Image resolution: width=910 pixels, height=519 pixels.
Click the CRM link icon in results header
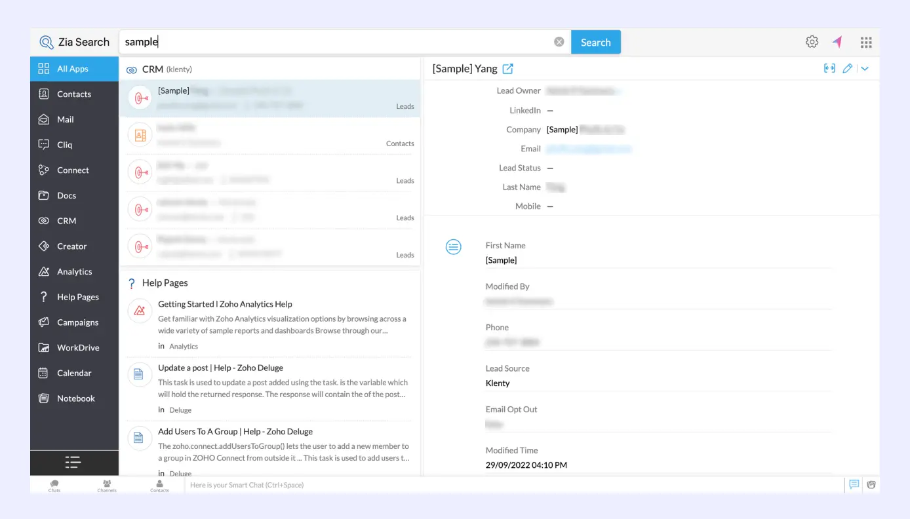pyautogui.click(x=132, y=69)
